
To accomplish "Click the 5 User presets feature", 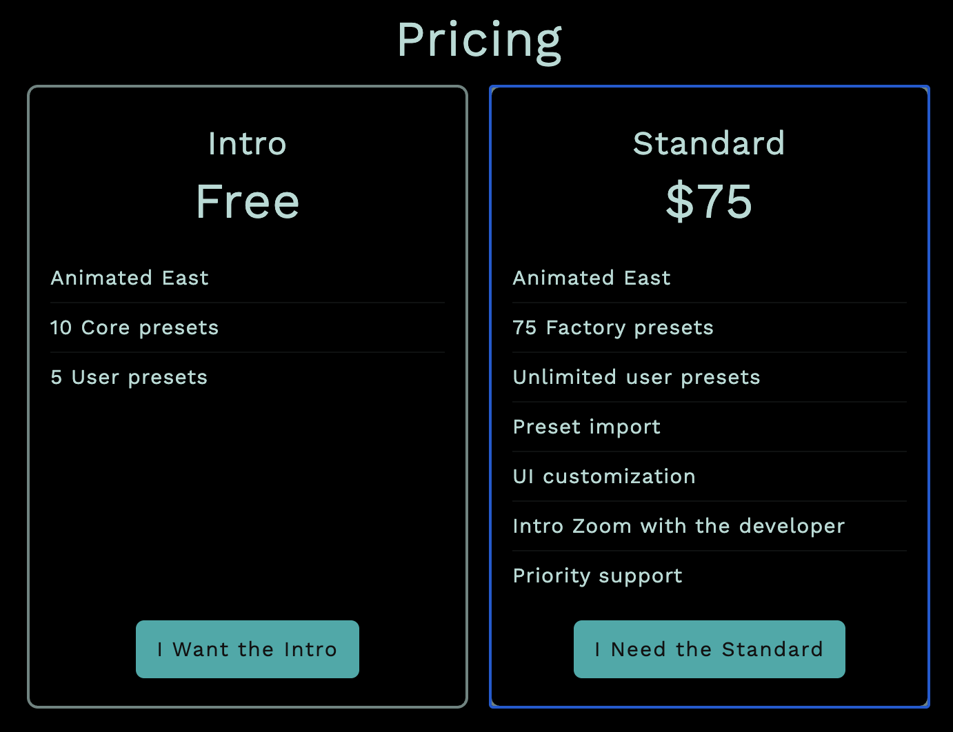I will pyautogui.click(x=129, y=377).
